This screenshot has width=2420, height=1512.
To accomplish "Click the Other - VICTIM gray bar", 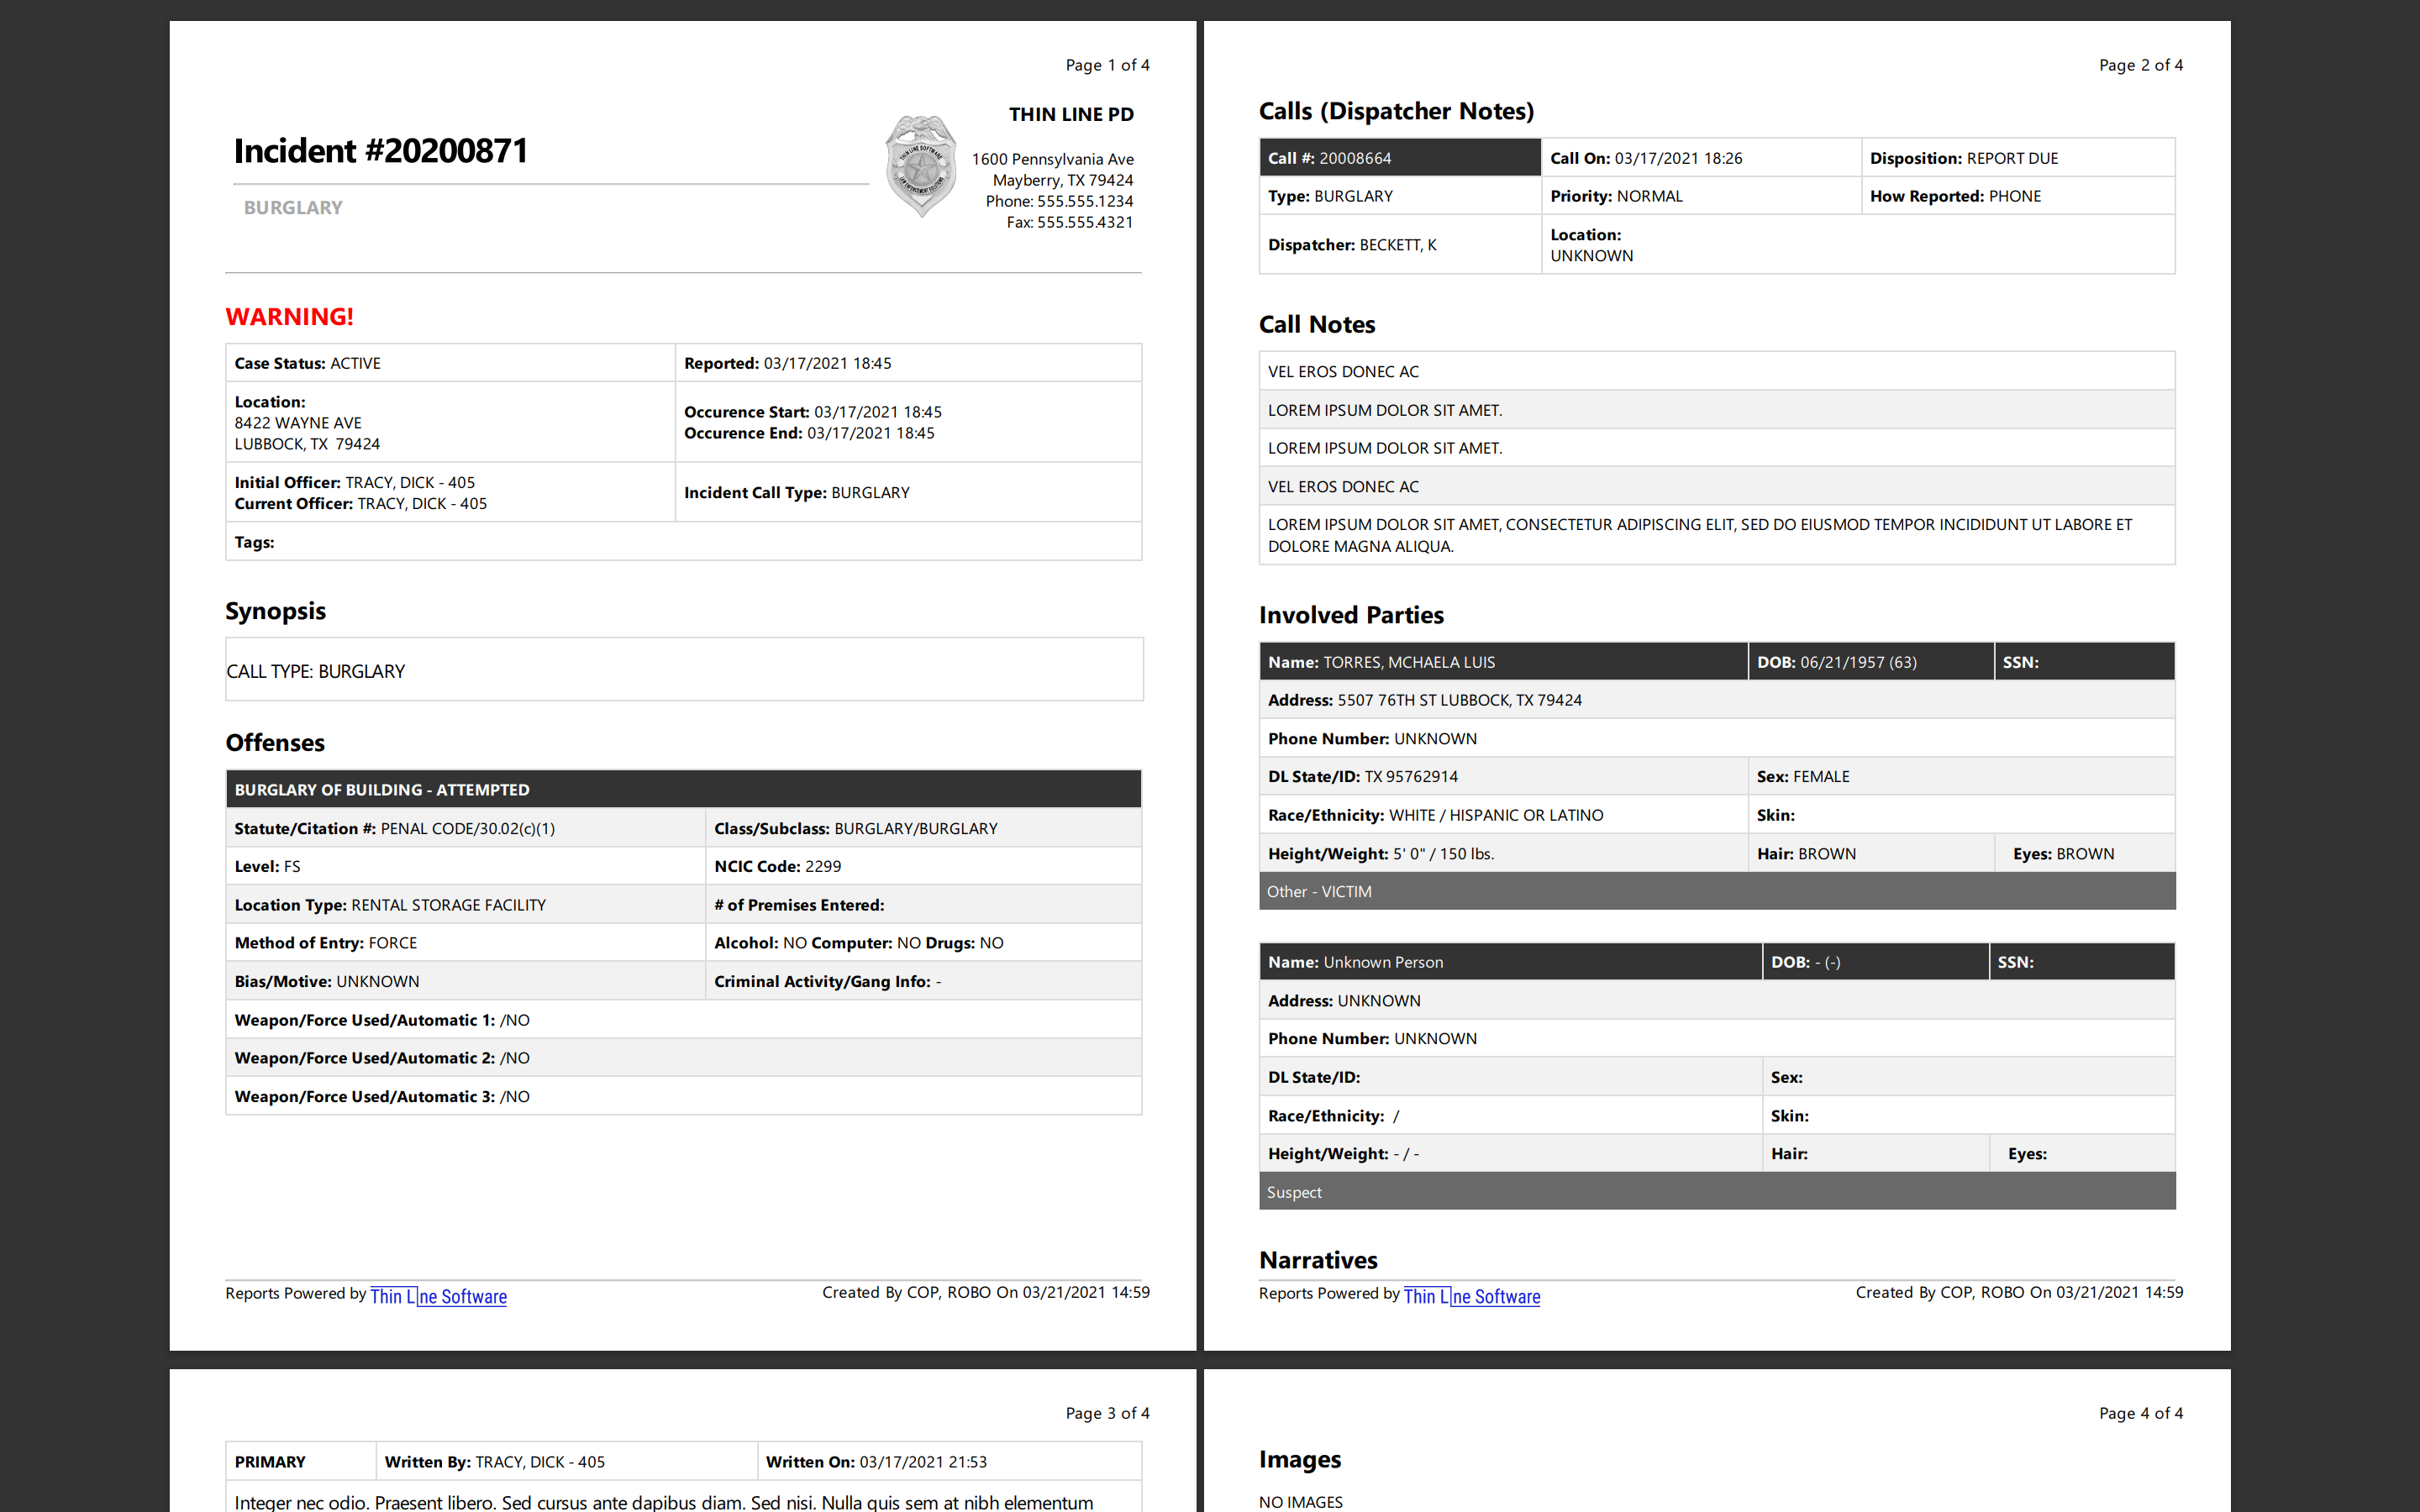I will tap(1716, 891).
